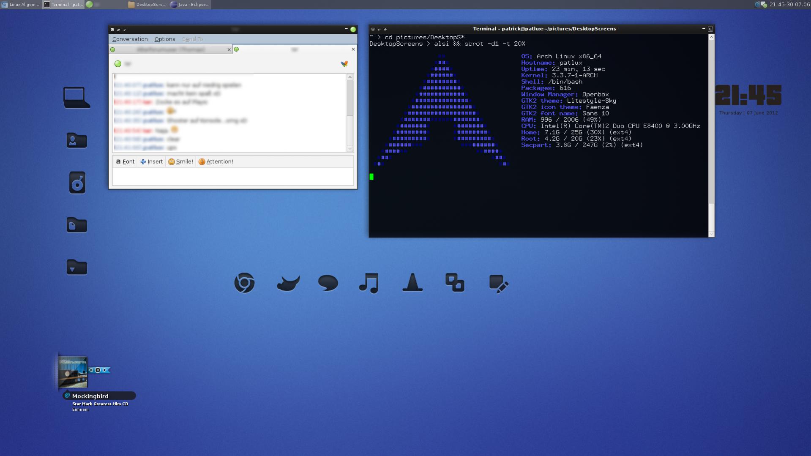811x456 pixels.
Task: Open the text editor pencil launcher
Action: coord(498,284)
